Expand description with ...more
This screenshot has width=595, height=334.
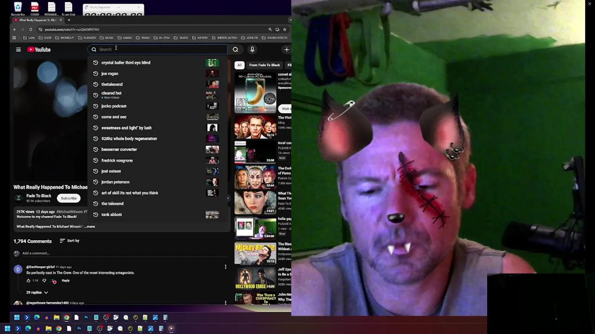(90, 227)
